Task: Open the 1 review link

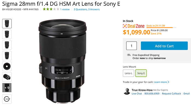Action: (65, 9)
